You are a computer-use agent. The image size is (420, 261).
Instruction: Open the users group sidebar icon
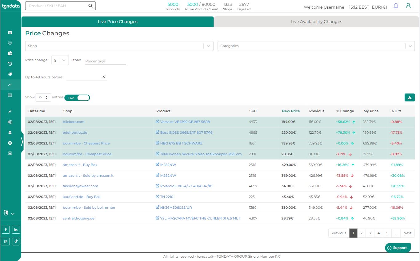[10, 153]
